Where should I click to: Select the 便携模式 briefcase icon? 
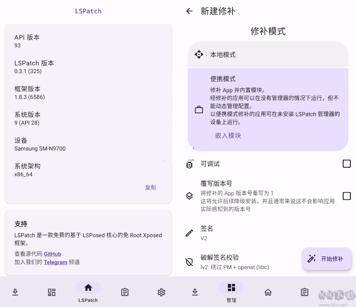click(x=199, y=110)
